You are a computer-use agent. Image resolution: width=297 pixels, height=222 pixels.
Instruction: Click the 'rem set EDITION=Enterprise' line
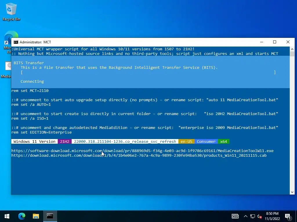click(41, 132)
